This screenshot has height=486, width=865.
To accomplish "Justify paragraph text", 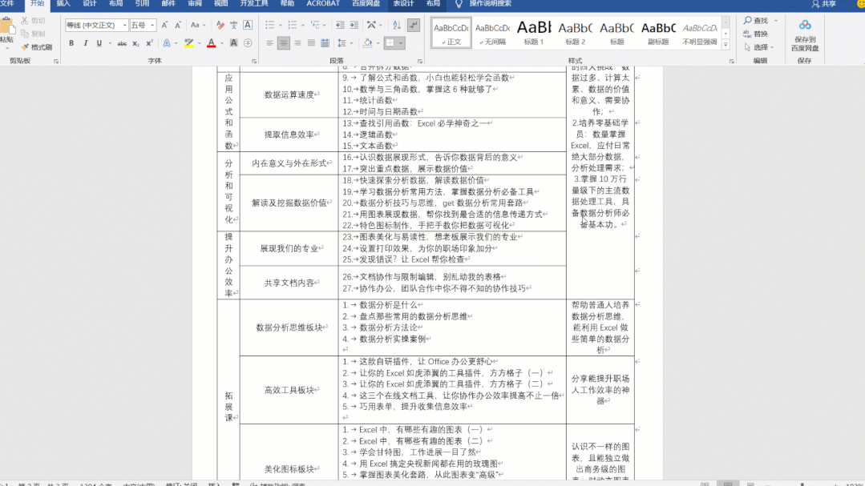I will [311, 43].
